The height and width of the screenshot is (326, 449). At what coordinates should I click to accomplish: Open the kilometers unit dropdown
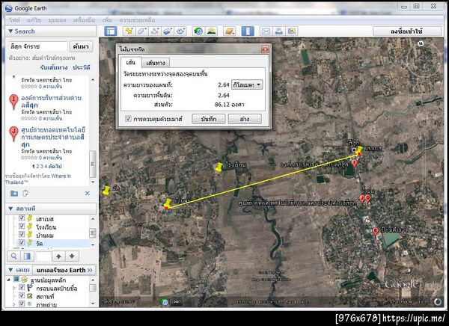pos(247,84)
